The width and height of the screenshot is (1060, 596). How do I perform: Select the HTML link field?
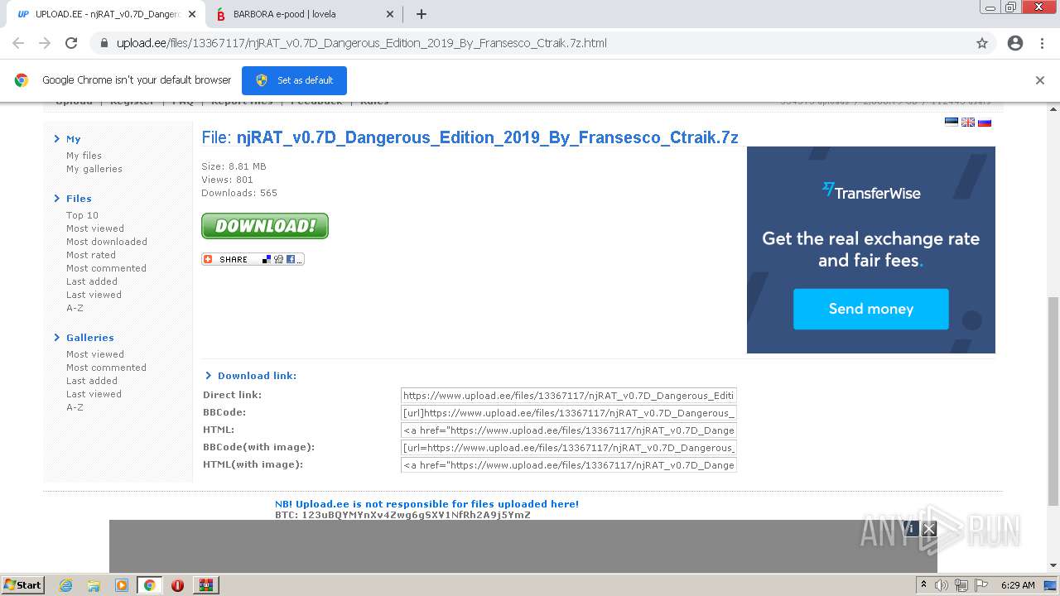pyautogui.click(x=569, y=430)
